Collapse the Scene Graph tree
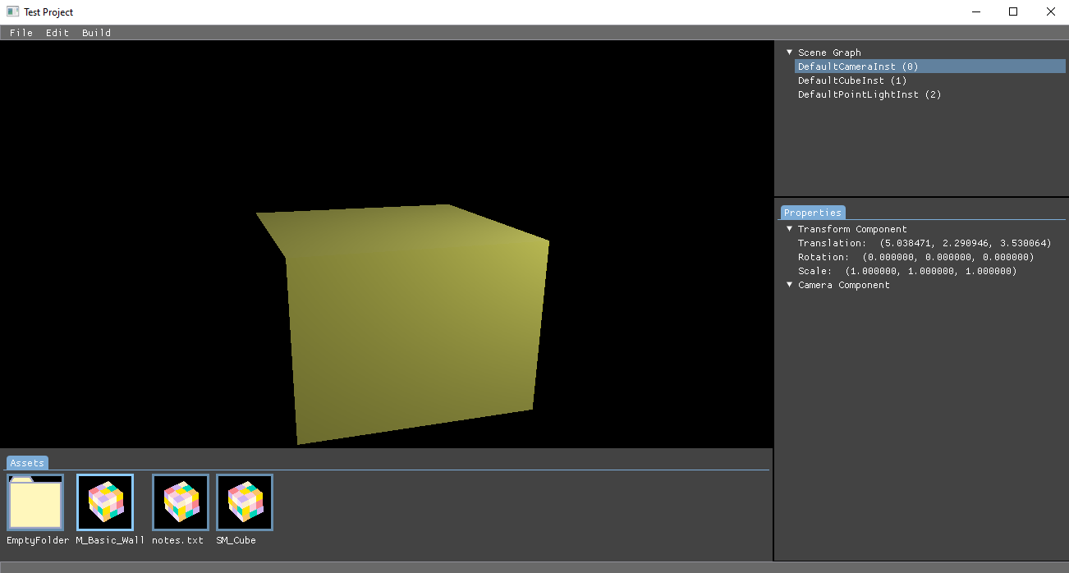Image resolution: width=1069 pixels, height=573 pixels. coord(790,53)
